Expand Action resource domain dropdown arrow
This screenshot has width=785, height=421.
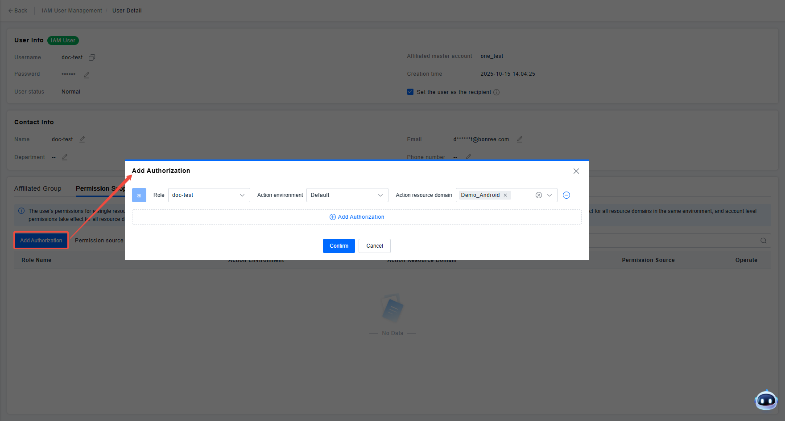point(549,195)
